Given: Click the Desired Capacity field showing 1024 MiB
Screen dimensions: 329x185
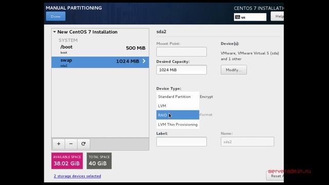Looking at the screenshot, I should 181,70.
